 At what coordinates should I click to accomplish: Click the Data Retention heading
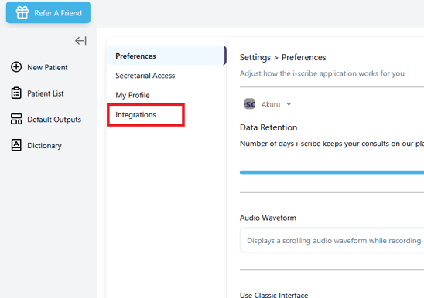pyautogui.click(x=268, y=127)
